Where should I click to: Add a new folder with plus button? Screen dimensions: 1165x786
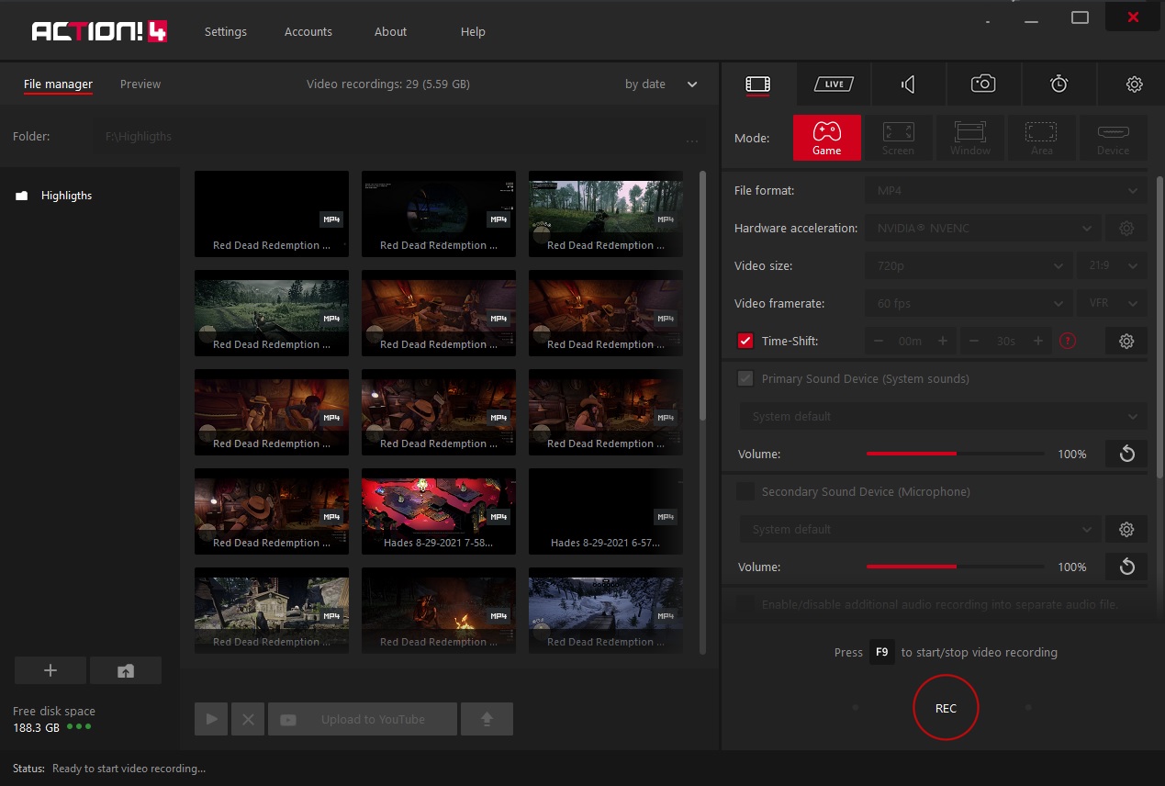point(50,670)
